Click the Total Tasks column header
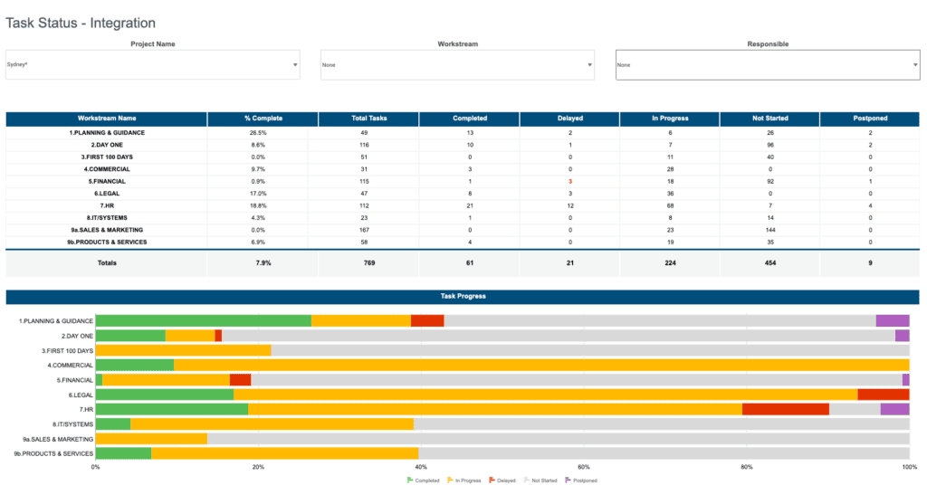Viewport: 927px width, 495px height. coord(368,119)
